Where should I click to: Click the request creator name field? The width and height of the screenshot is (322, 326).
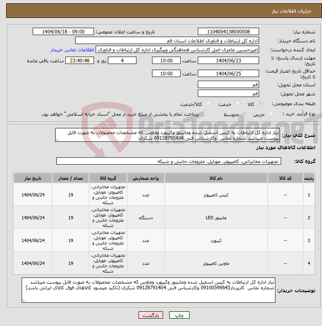coord(177,50)
